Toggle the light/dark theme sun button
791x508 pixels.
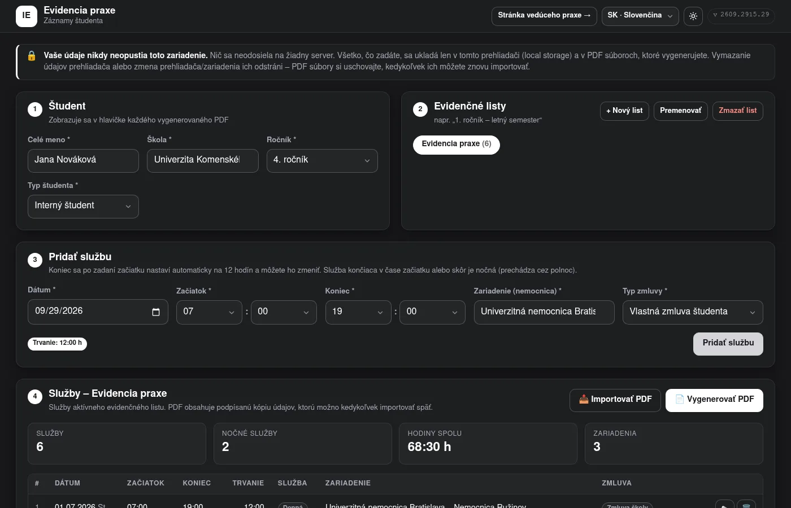(x=693, y=16)
